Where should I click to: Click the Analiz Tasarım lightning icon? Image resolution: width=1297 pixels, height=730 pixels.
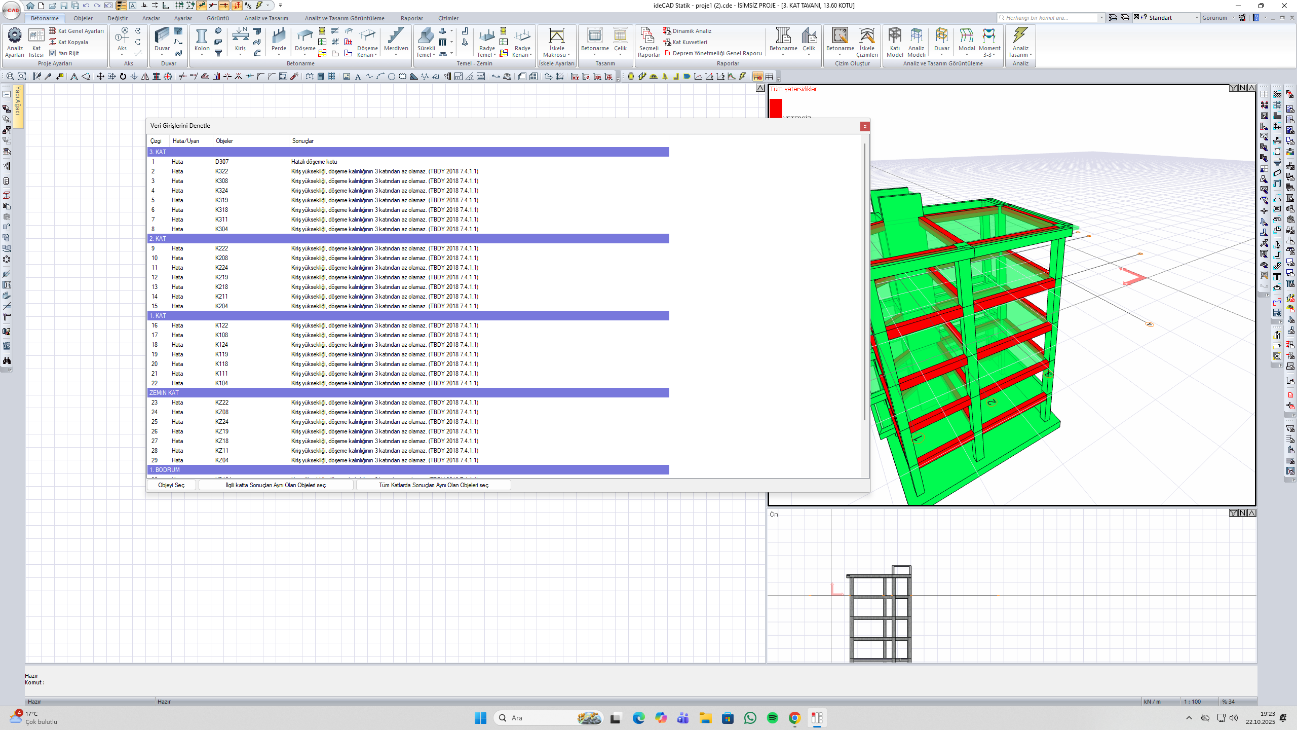click(1020, 35)
